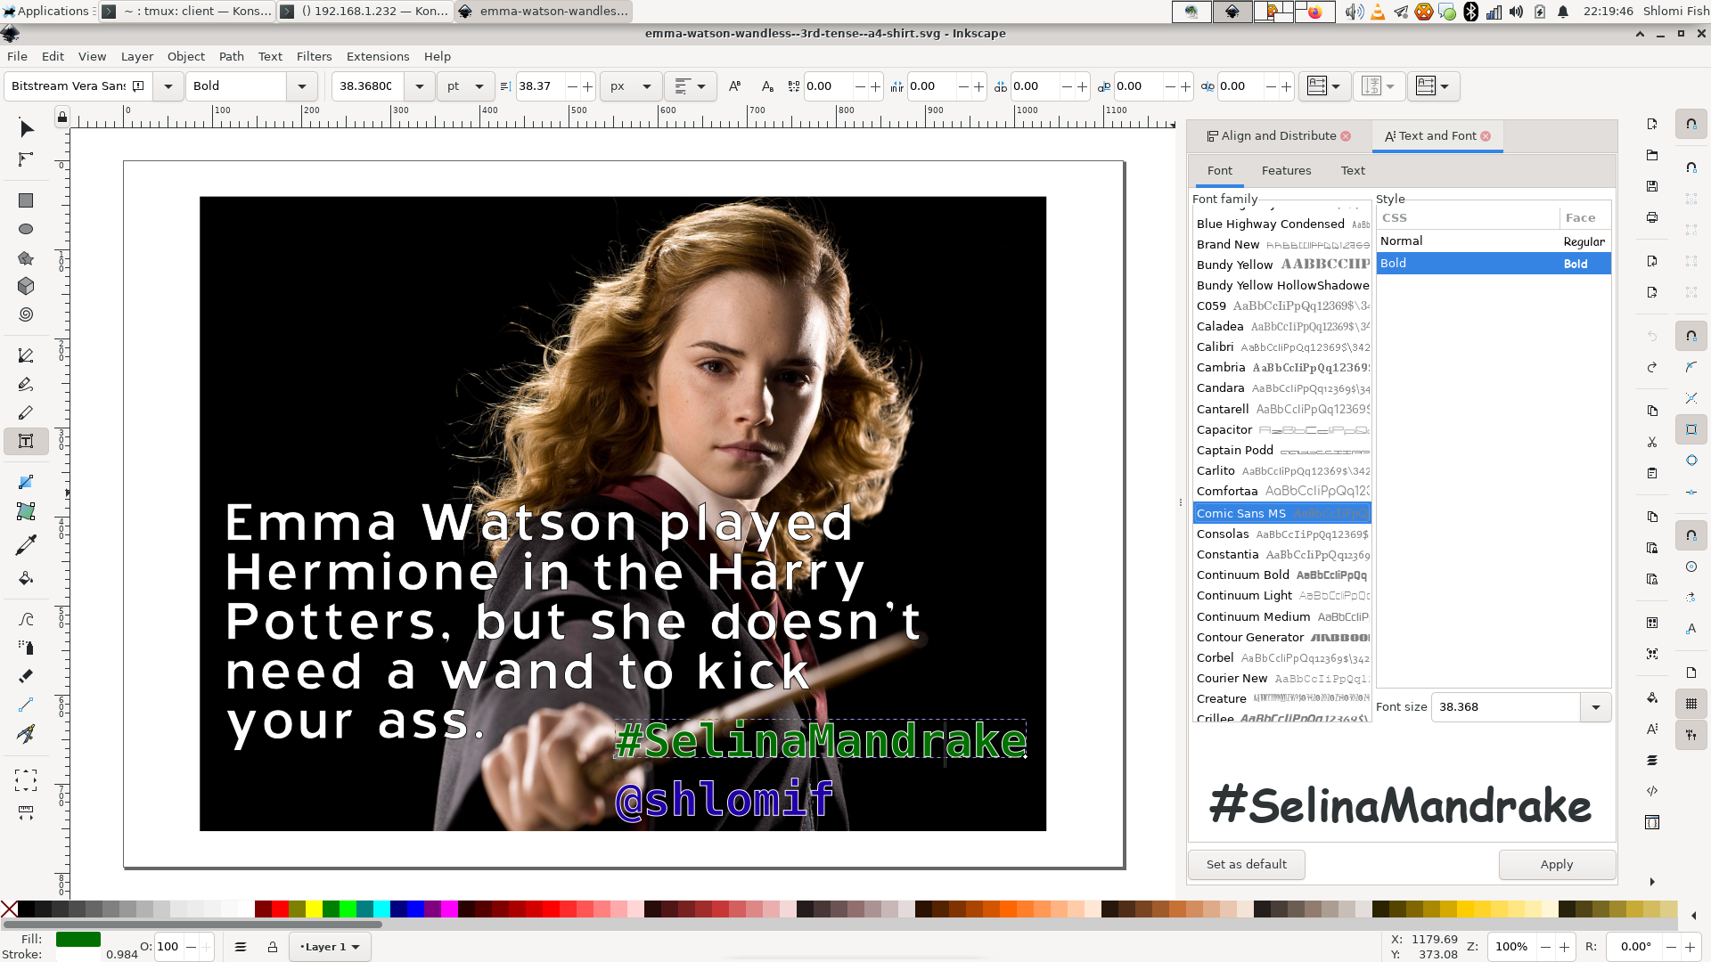Open the Layer 1 selector dropdown
The image size is (1711, 962).
pyautogui.click(x=330, y=947)
